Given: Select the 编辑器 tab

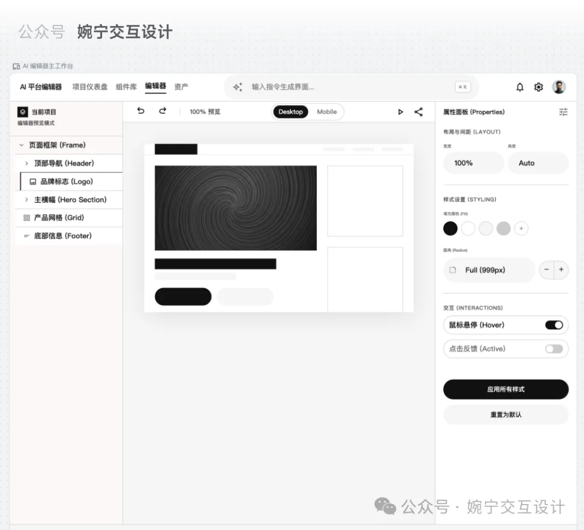Looking at the screenshot, I should pos(155,86).
